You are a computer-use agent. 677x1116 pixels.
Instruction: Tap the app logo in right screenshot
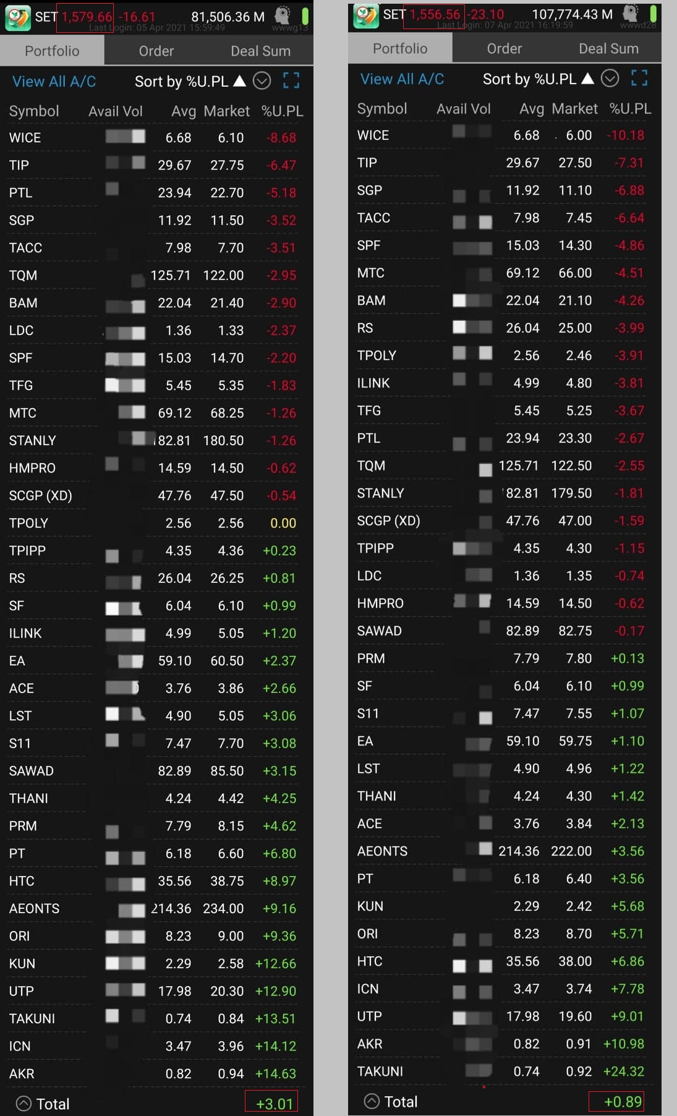point(365,15)
